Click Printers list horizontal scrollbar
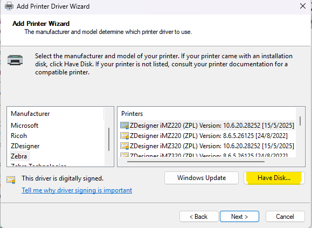 pyautogui.click(x=196, y=162)
